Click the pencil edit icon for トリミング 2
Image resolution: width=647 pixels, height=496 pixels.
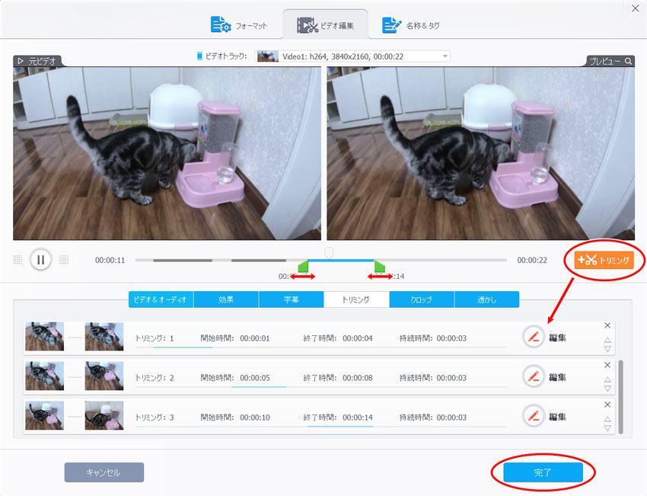(534, 376)
